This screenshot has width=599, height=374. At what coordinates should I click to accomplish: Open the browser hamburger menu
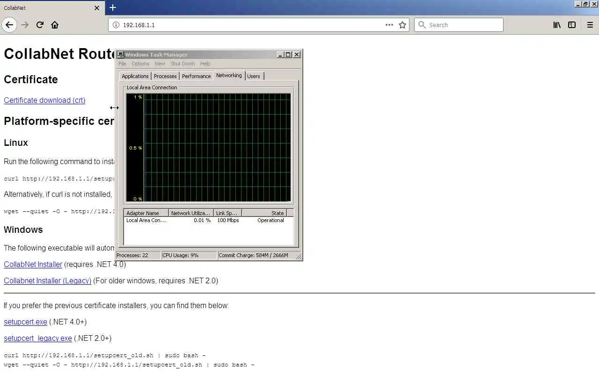coord(590,25)
